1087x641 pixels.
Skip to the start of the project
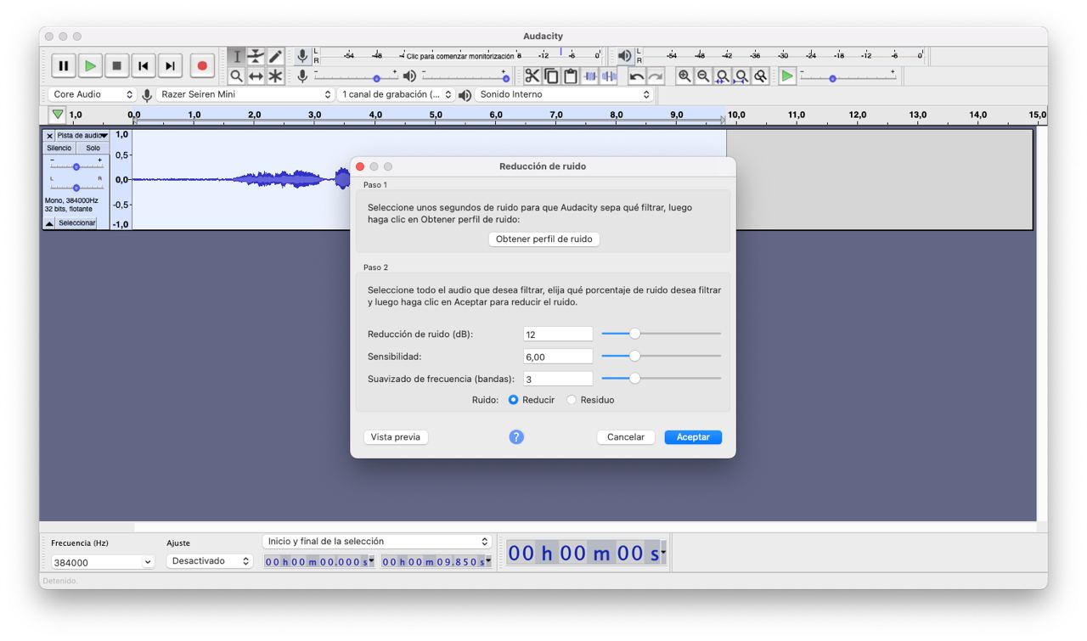(144, 65)
